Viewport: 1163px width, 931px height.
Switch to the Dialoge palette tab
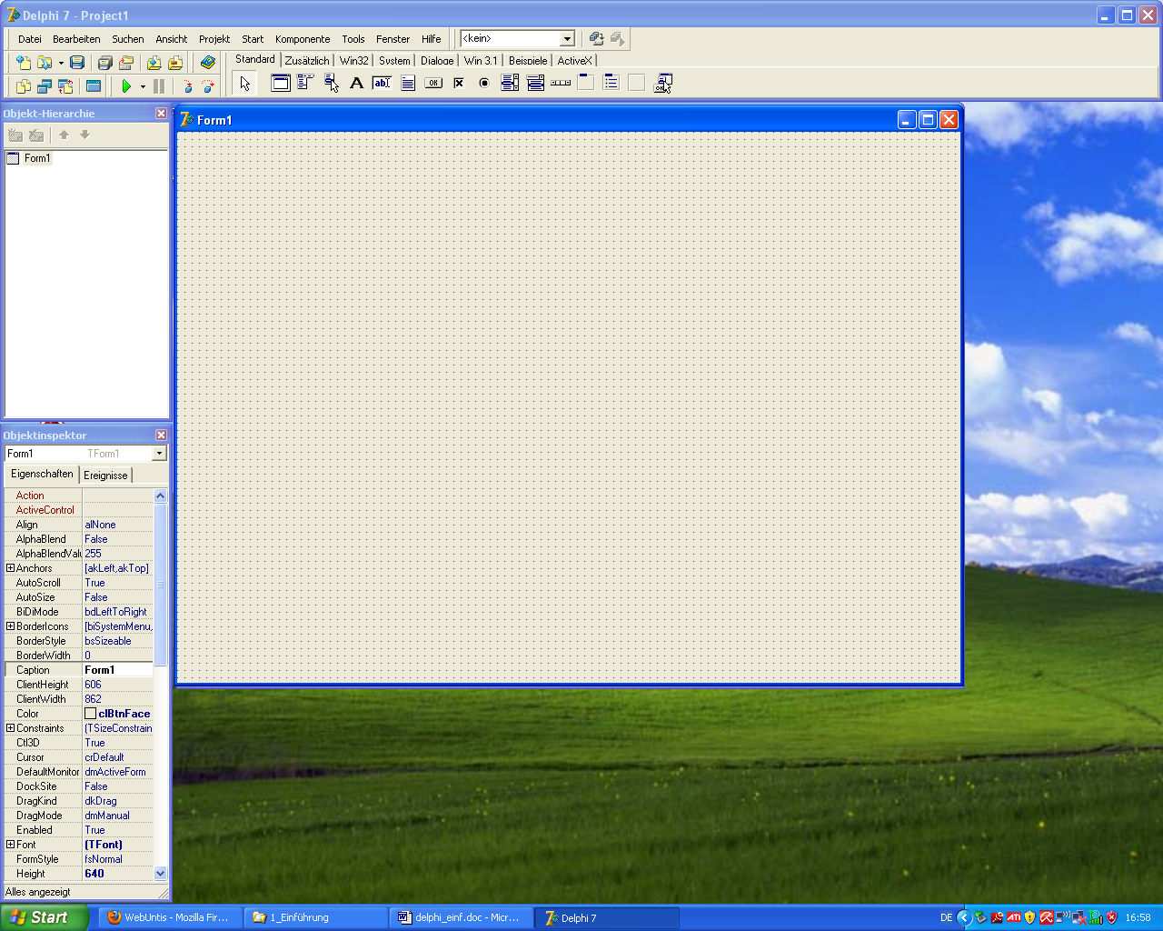tap(437, 61)
